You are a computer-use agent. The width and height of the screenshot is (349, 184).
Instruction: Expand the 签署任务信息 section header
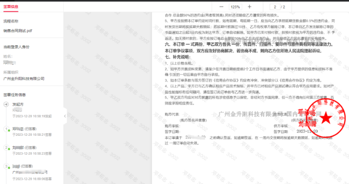point(14,95)
